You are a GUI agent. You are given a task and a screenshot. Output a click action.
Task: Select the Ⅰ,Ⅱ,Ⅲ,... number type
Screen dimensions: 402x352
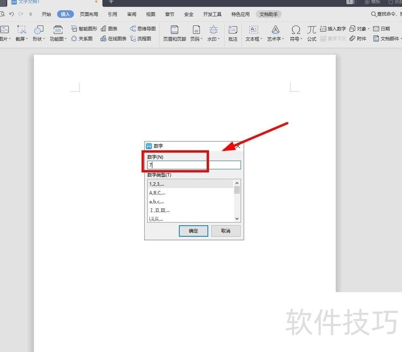click(x=190, y=210)
